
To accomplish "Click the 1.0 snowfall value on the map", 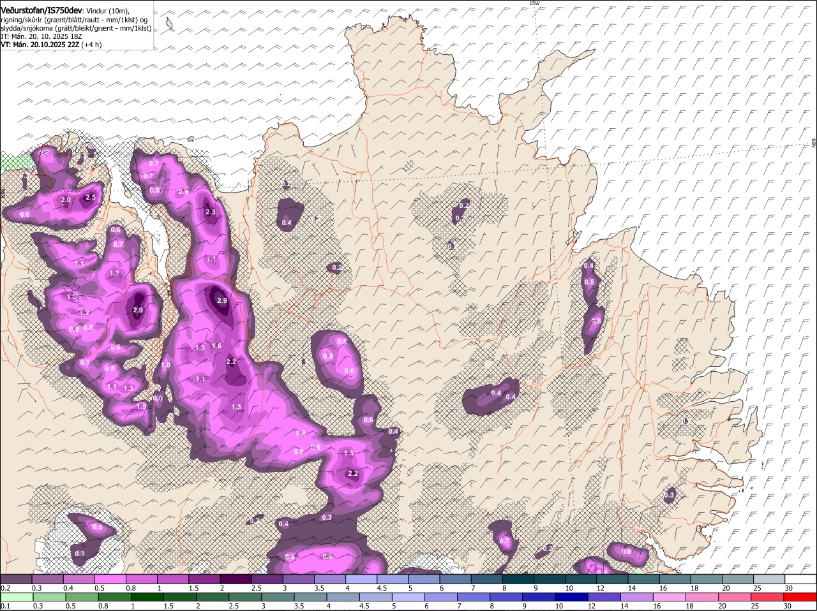I will coord(166,365).
